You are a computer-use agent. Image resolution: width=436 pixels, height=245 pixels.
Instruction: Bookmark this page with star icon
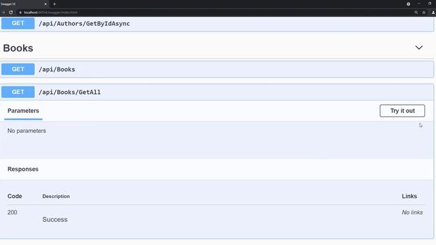tap(424, 12)
